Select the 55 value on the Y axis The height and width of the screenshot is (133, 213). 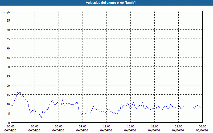coord(8,20)
